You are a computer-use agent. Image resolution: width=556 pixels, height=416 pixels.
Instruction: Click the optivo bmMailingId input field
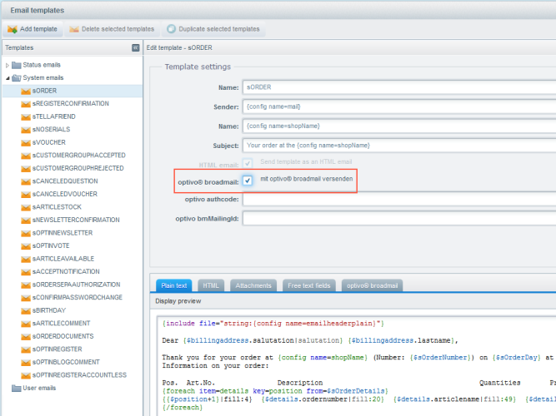[x=399, y=219]
